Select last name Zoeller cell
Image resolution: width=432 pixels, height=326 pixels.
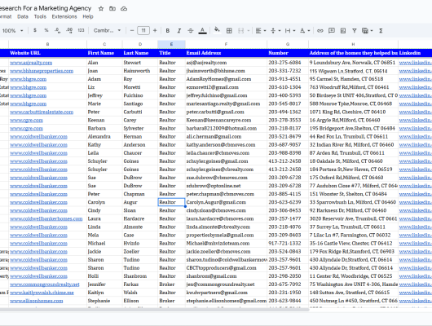140,252
